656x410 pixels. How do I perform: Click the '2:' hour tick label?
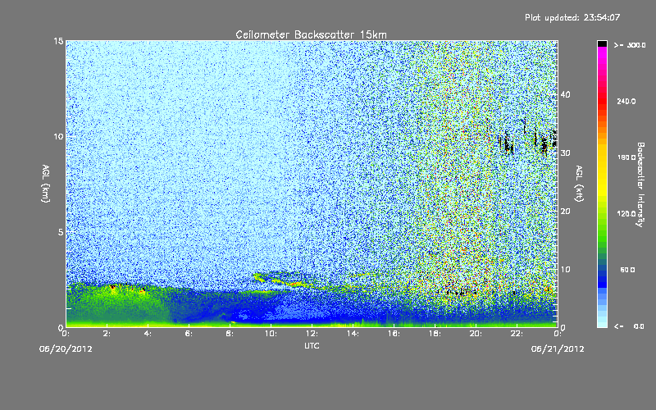click(107, 334)
